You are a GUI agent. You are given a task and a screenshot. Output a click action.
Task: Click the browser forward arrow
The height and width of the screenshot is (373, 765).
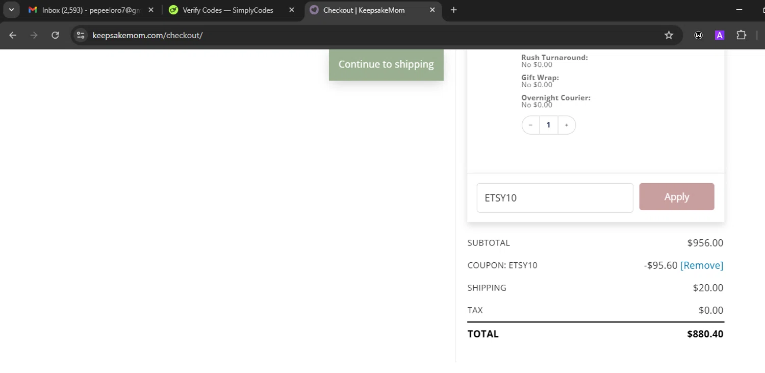(34, 35)
